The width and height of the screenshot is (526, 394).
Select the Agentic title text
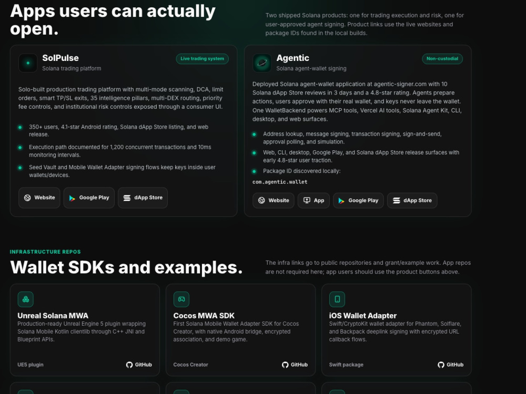click(x=293, y=58)
